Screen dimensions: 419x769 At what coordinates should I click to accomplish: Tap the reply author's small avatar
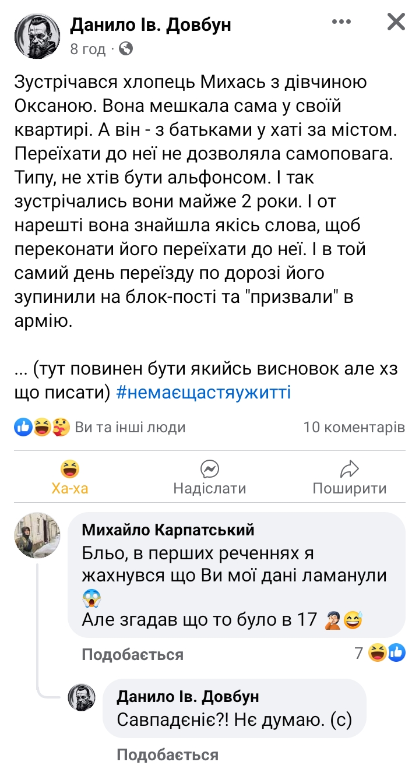[x=82, y=697]
